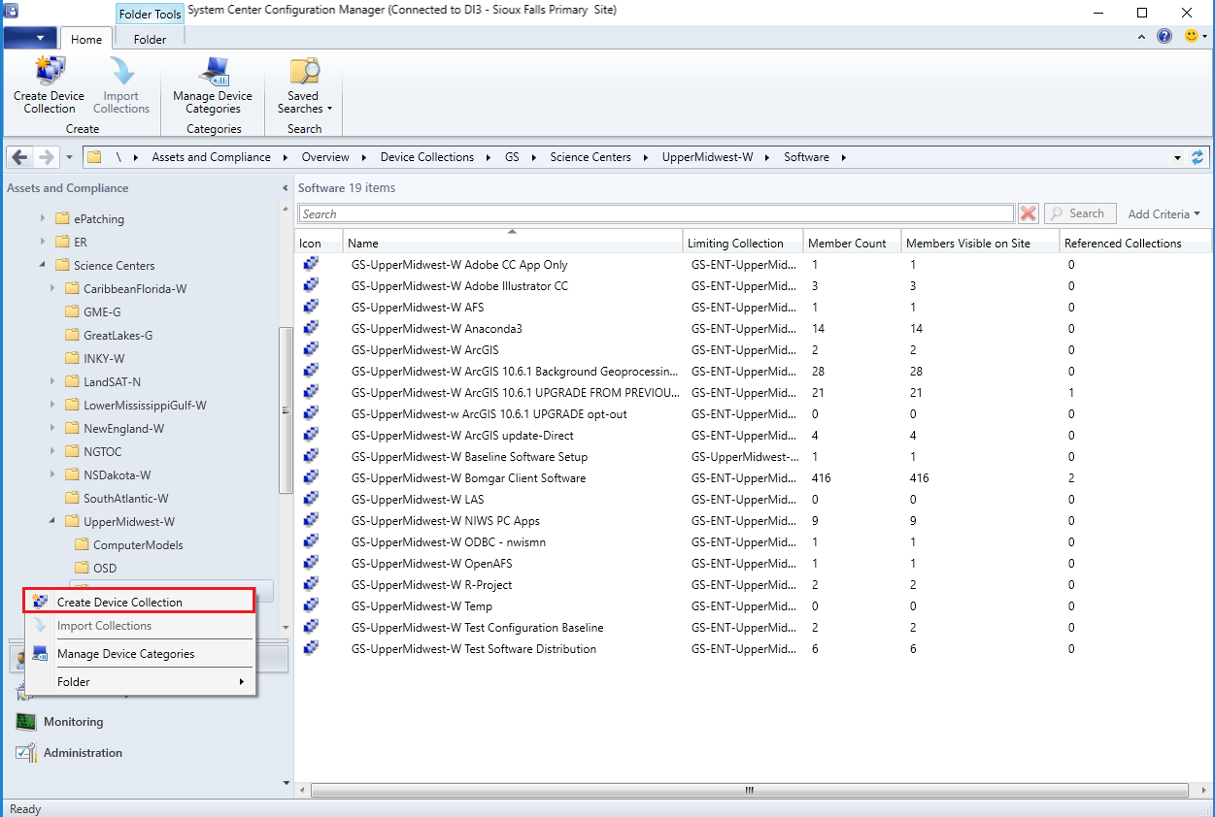Switch to the Home ribbon tab
This screenshot has width=1215, height=817.
86,39
